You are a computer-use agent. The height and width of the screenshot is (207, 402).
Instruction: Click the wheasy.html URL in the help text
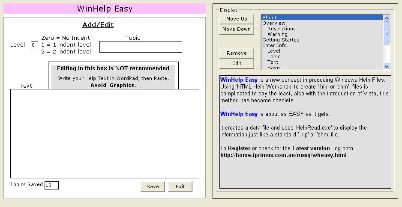(x=283, y=155)
